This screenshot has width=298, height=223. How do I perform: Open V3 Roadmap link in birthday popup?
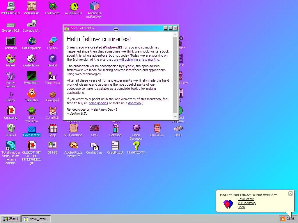click(x=246, y=203)
